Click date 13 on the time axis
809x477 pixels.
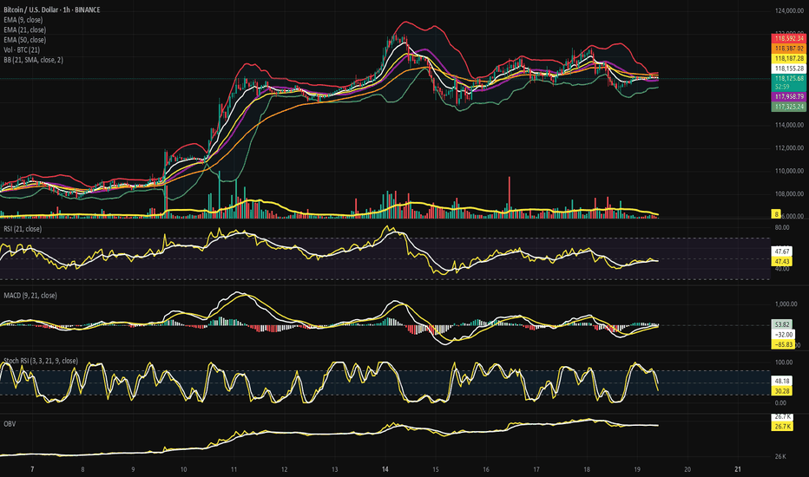click(335, 469)
